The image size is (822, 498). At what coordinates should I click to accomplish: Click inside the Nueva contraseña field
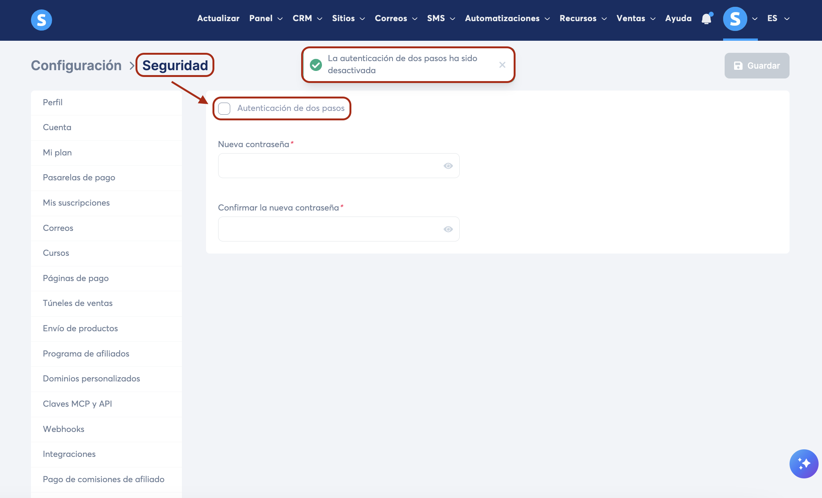[339, 166]
